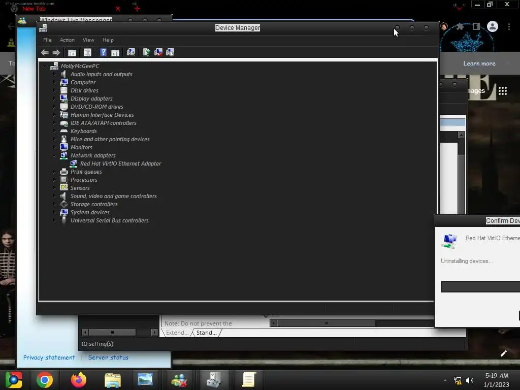Screen dimensions: 520x390
Task: Select the Human Interface Devices category icon
Action: 64,115
